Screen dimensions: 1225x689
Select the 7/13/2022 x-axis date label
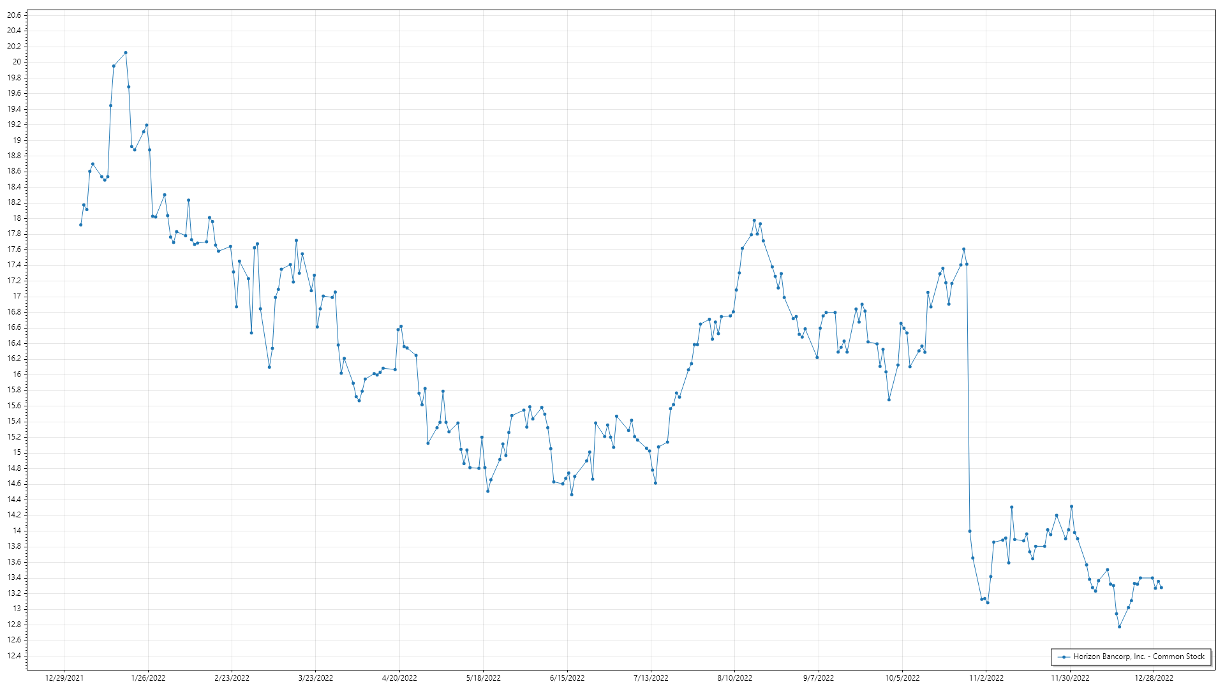pos(651,678)
